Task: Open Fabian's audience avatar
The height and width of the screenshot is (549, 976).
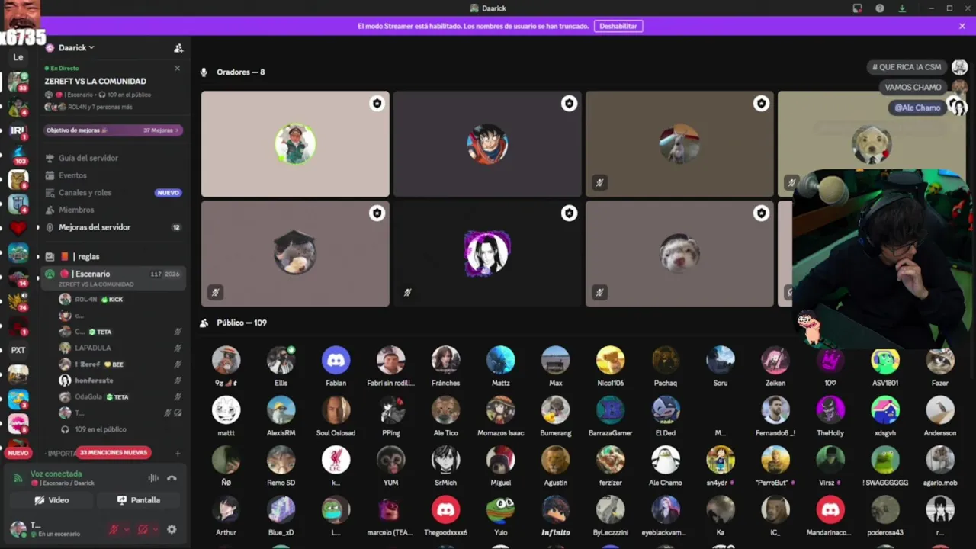Action: point(335,360)
